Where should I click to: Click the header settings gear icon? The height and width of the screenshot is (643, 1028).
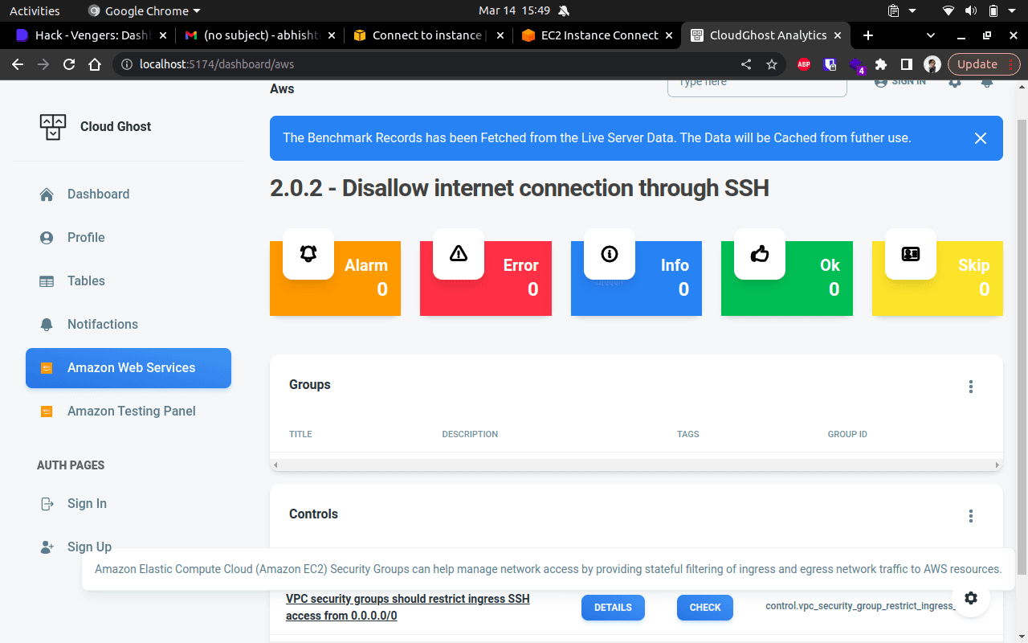pyautogui.click(x=955, y=82)
